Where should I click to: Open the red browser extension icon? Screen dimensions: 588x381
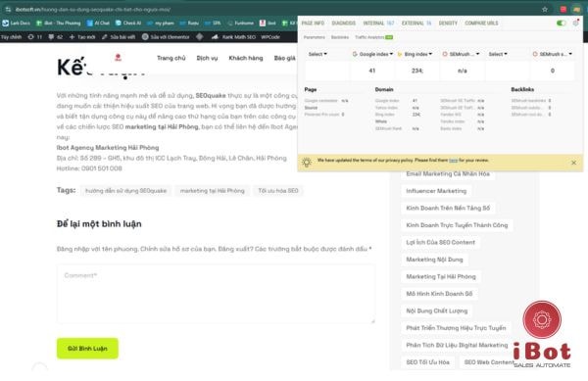tap(563, 10)
